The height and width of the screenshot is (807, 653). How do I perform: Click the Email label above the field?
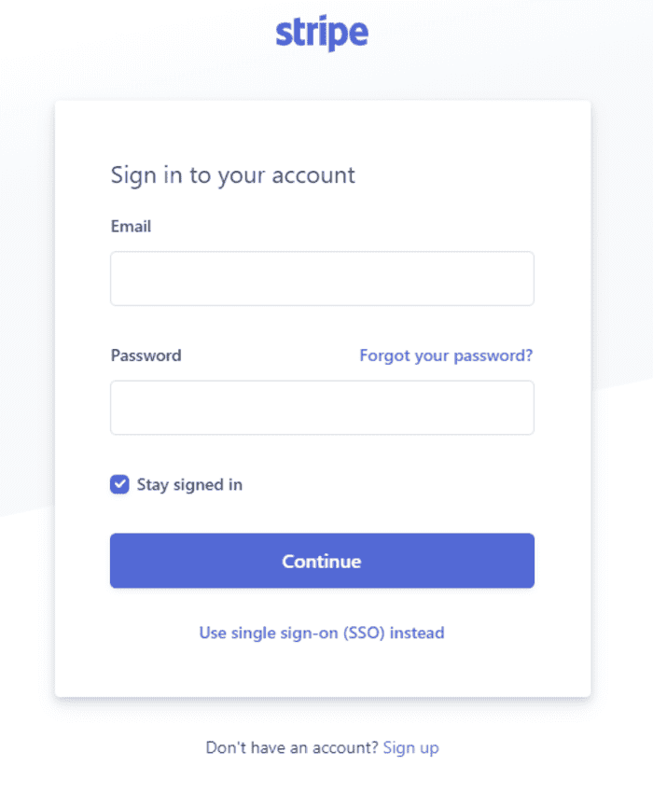coord(131,227)
